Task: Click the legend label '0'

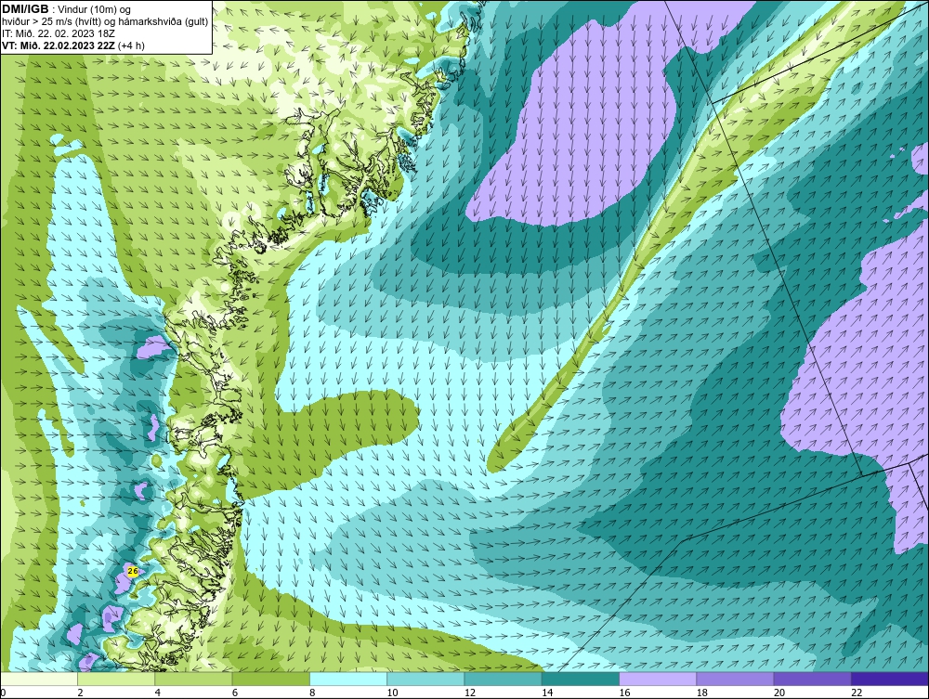Action: click(3, 693)
